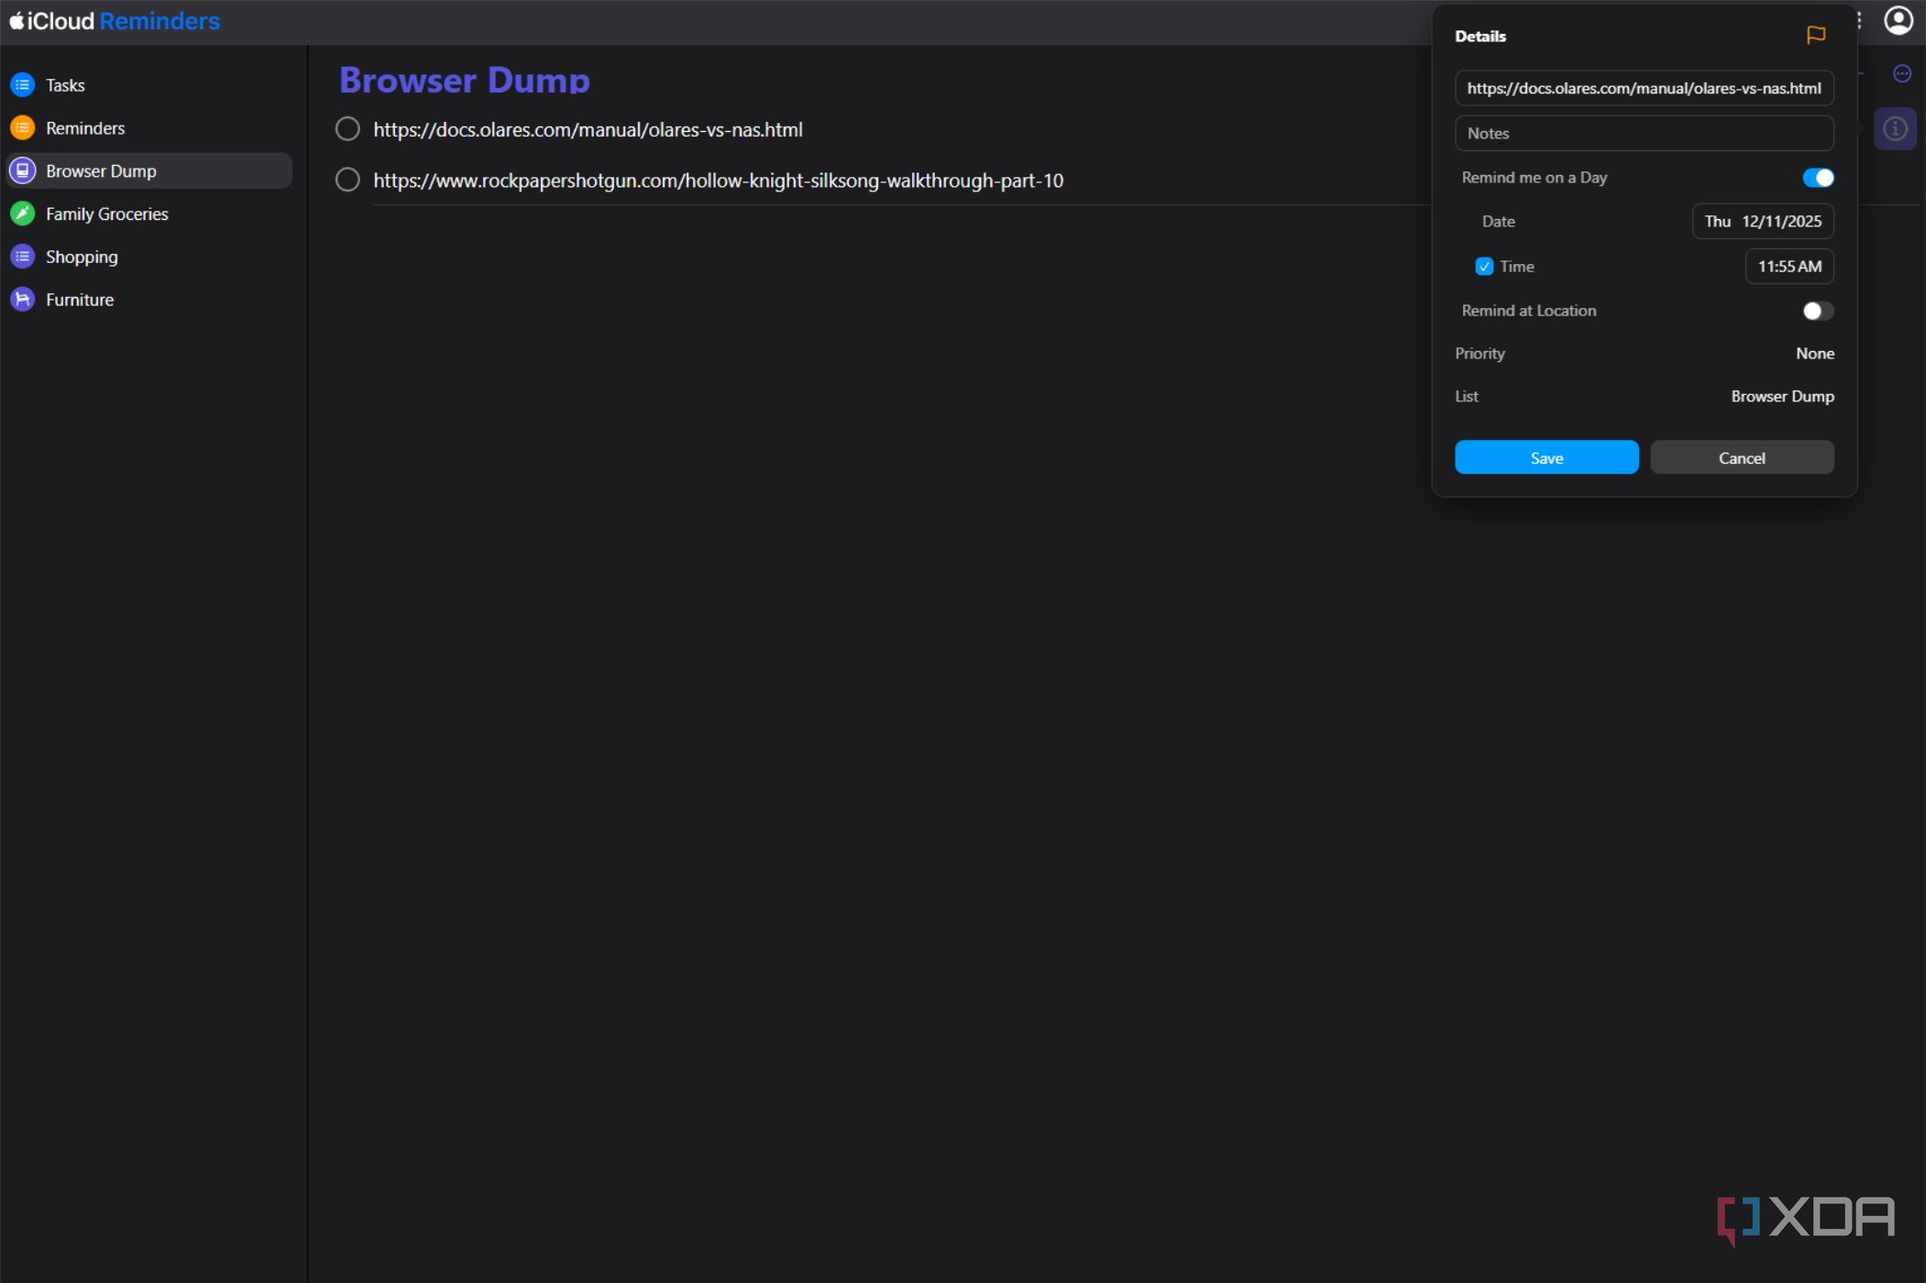Change List from Browser Dump
Screen dimensions: 1926x1283
1782,397
